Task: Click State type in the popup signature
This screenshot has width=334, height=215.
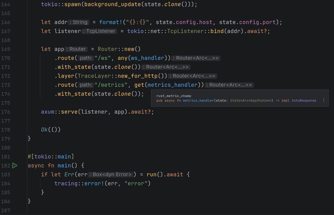Action: (235, 101)
